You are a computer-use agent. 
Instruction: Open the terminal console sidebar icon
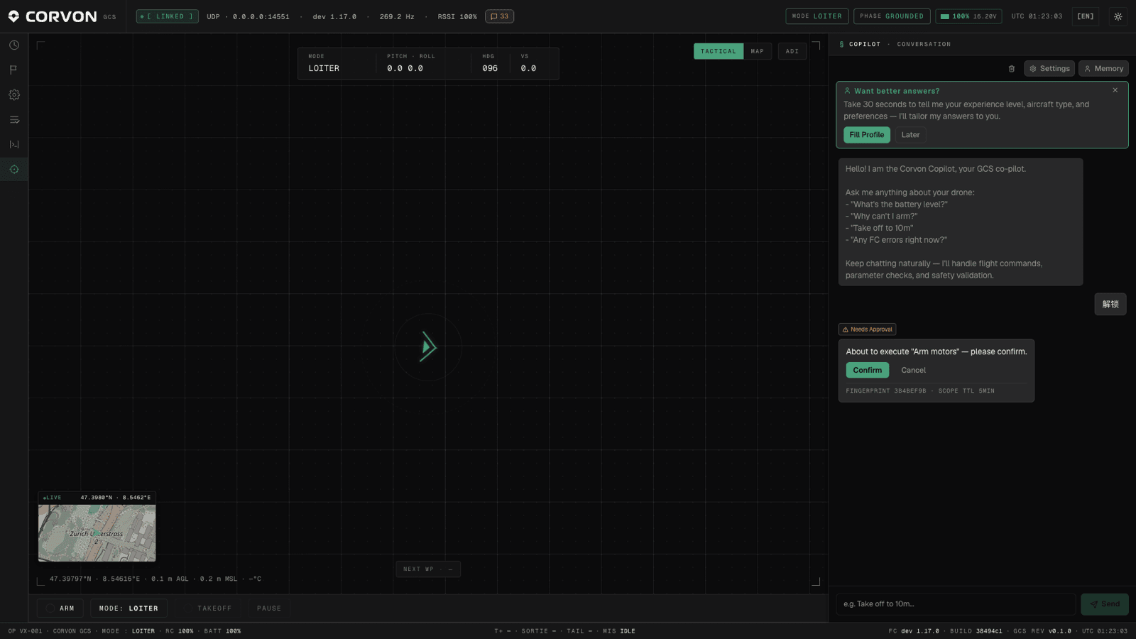pyautogui.click(x=14, y=144)
